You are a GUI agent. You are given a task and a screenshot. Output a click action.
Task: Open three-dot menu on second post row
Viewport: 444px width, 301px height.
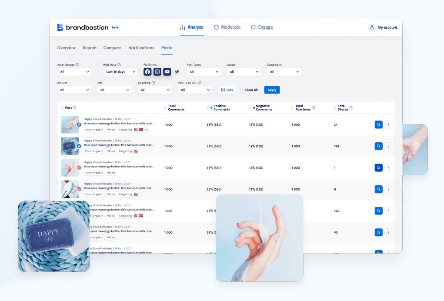coord(388,146)
